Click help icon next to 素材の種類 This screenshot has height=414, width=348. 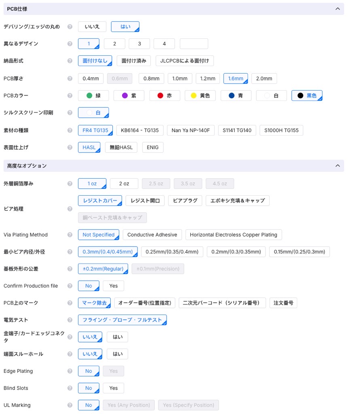pos(70,130)
